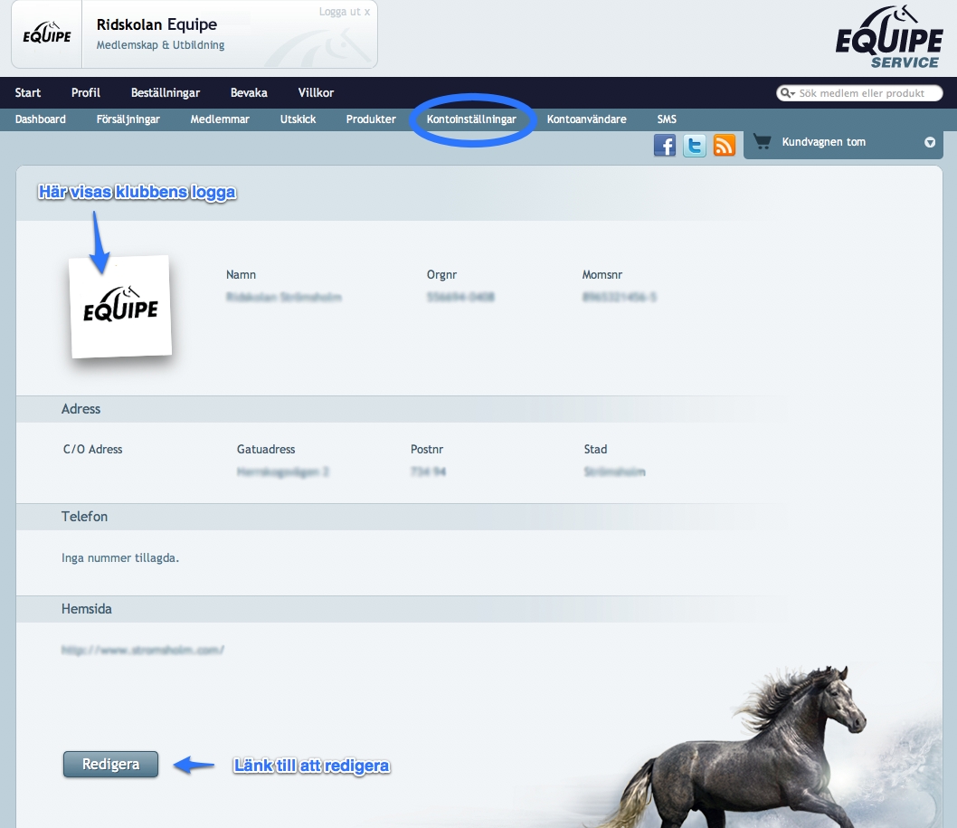957x828 pixels.
Task: Click the Logga ut x link
Action: click(345, 12)
